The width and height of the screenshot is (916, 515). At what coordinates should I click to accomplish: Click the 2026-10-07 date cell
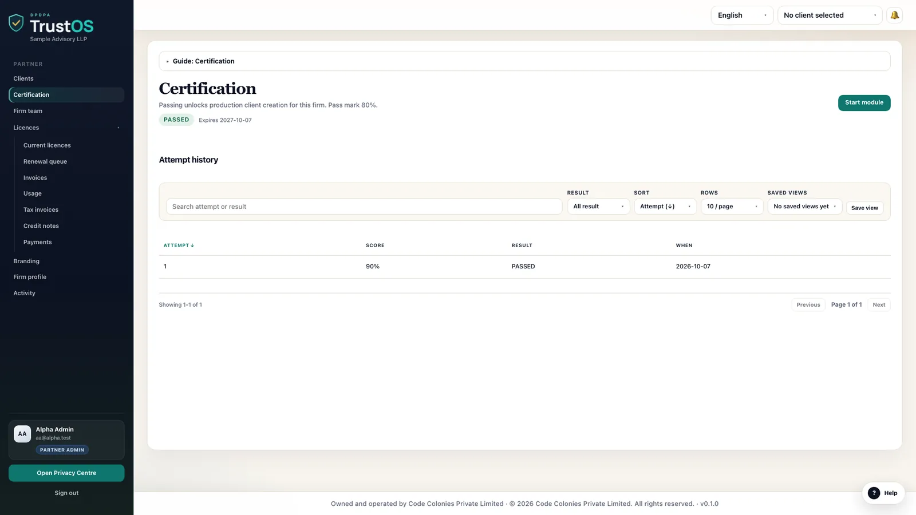point(693,267)
